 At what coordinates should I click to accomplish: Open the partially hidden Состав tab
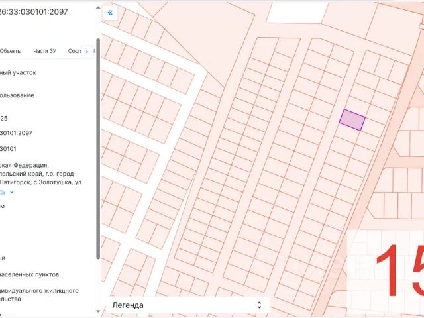[x=75, y=51]
